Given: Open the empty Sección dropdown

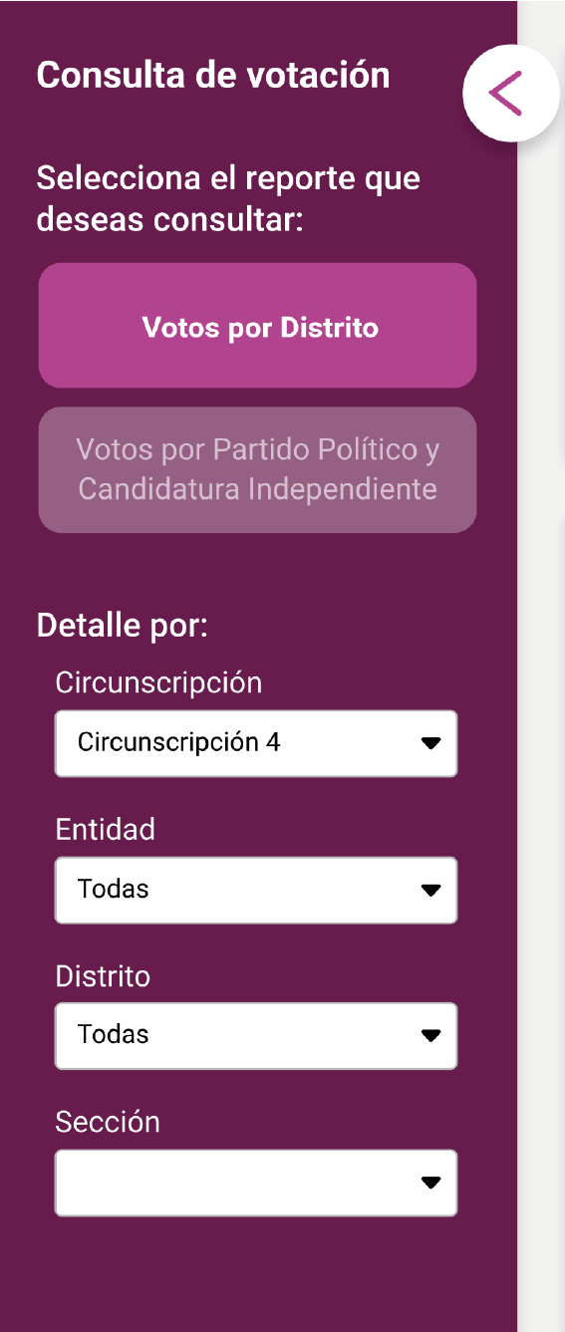Looking at the screenshot, I should [x=256, y=1183].
